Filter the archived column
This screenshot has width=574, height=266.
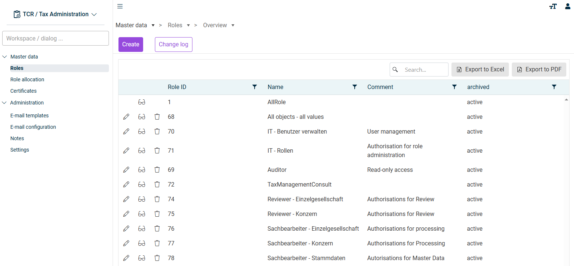[554, 87]
